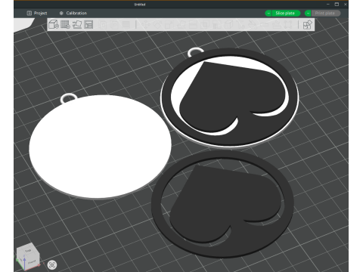Select the Move gizmo tool

146,24
